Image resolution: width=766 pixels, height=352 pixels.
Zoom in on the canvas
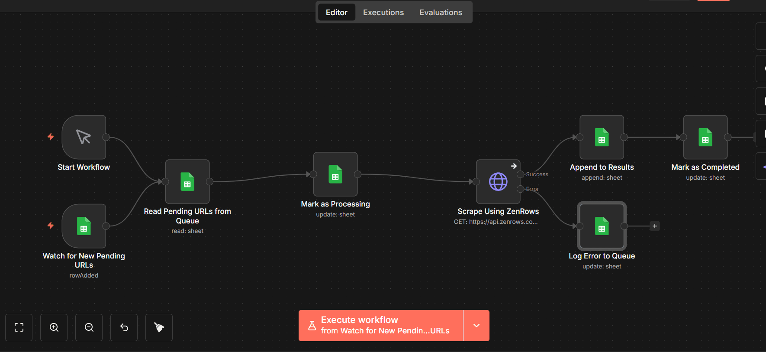(x=54, y=327)
